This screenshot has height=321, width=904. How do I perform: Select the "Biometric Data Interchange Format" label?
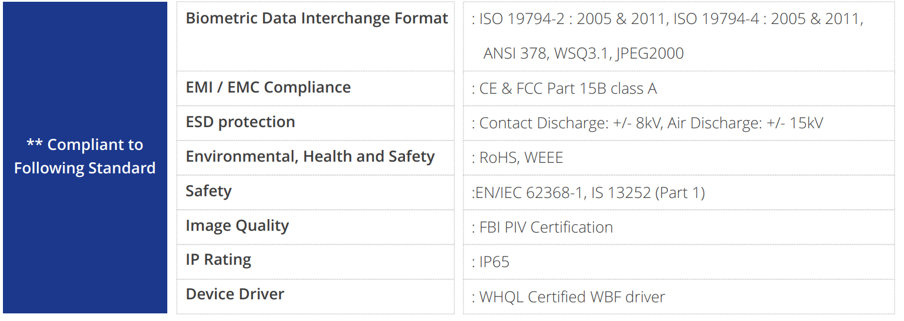317,18
